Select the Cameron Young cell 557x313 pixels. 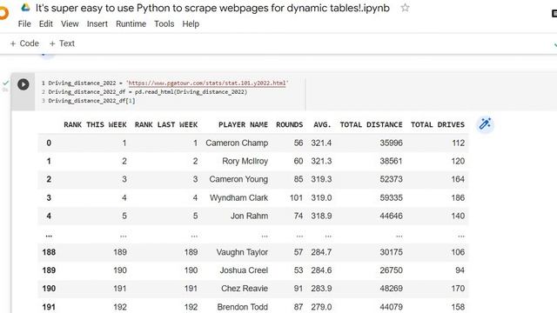238,179
